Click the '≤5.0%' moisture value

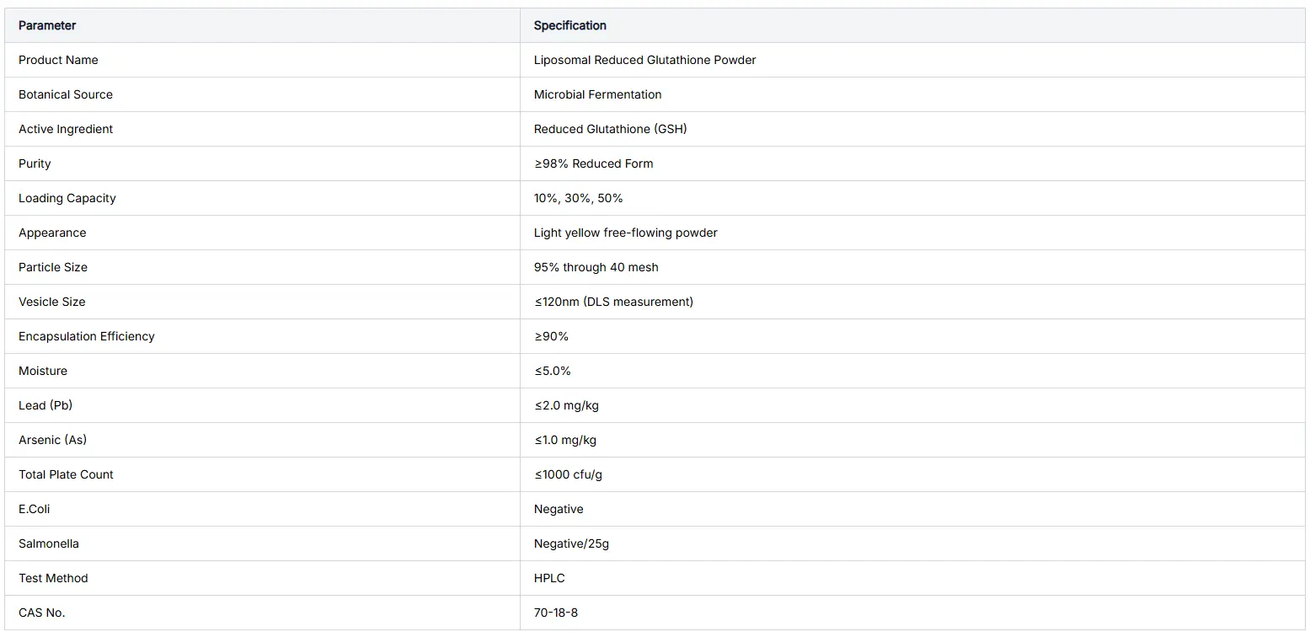coord(552,371)
